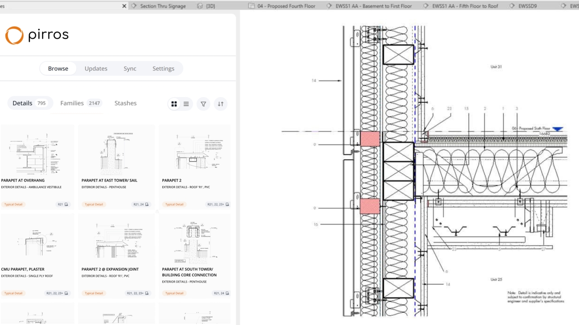Switch to list view layout
Screen dimensions: 579x325
tap(186, 104)
